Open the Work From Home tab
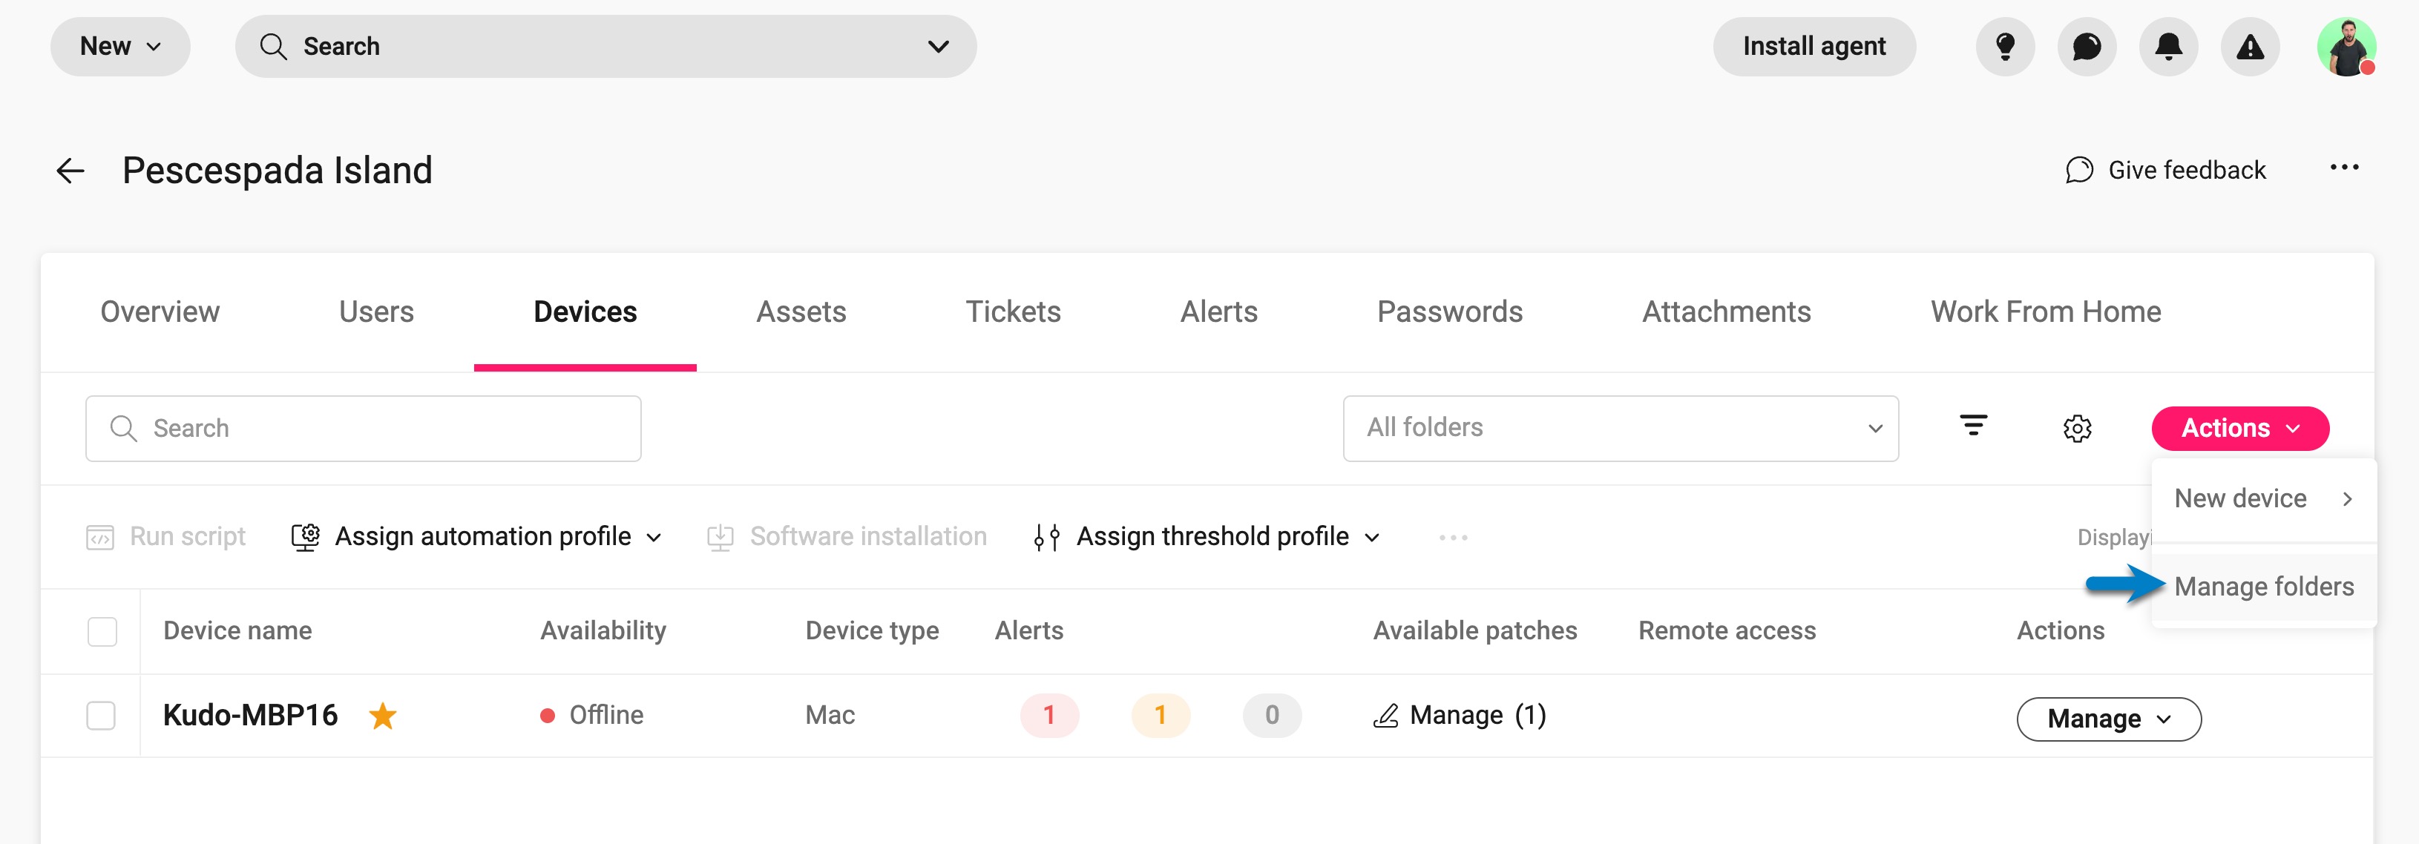 2045,311
